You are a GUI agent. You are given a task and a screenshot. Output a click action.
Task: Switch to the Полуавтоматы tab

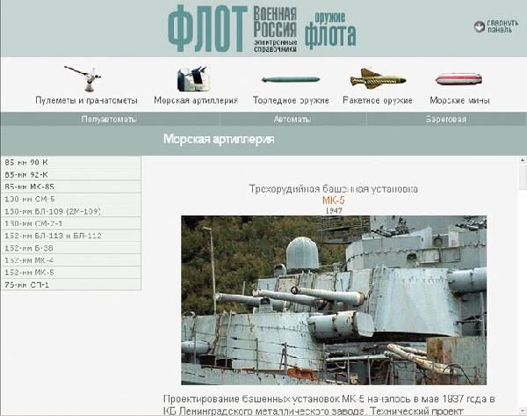point(109,119)
